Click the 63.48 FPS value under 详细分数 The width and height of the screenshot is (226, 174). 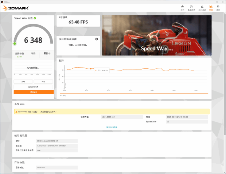coord(56,167)
